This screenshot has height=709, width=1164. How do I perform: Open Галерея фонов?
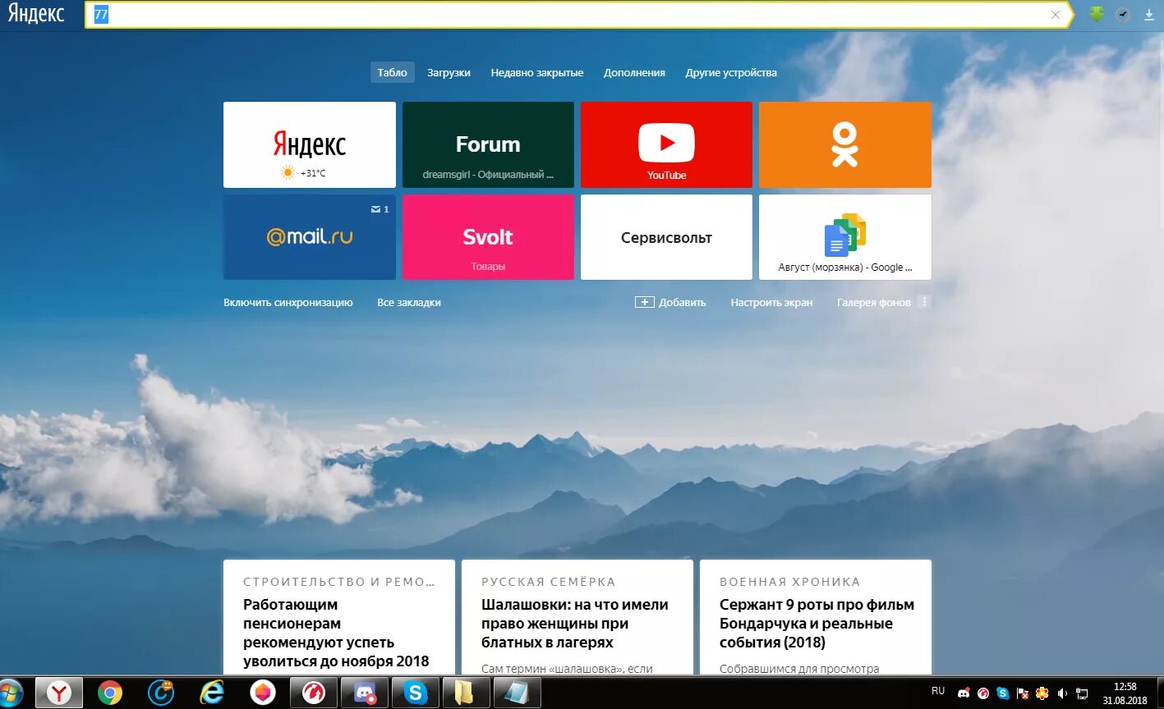(874, 302)
